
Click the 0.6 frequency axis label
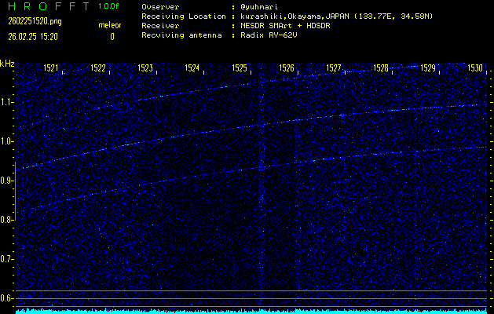(7, 298)
